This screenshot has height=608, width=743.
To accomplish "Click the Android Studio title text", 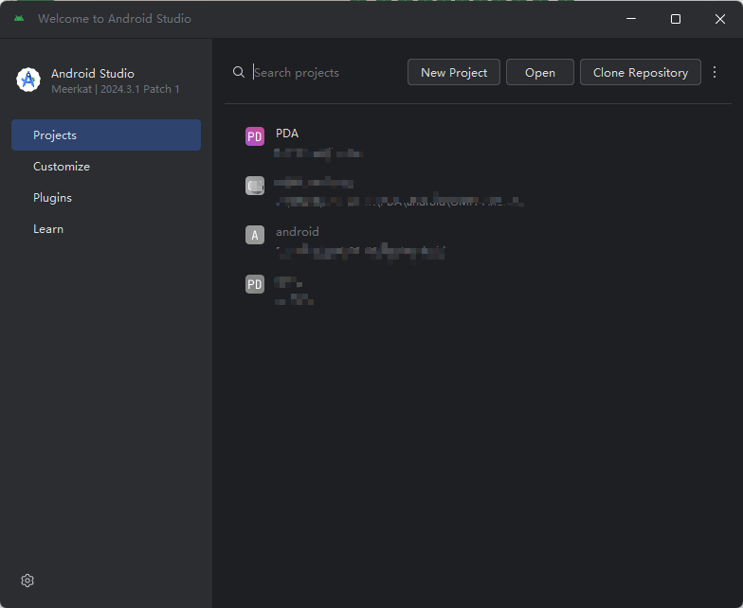I will click(93, 74).
